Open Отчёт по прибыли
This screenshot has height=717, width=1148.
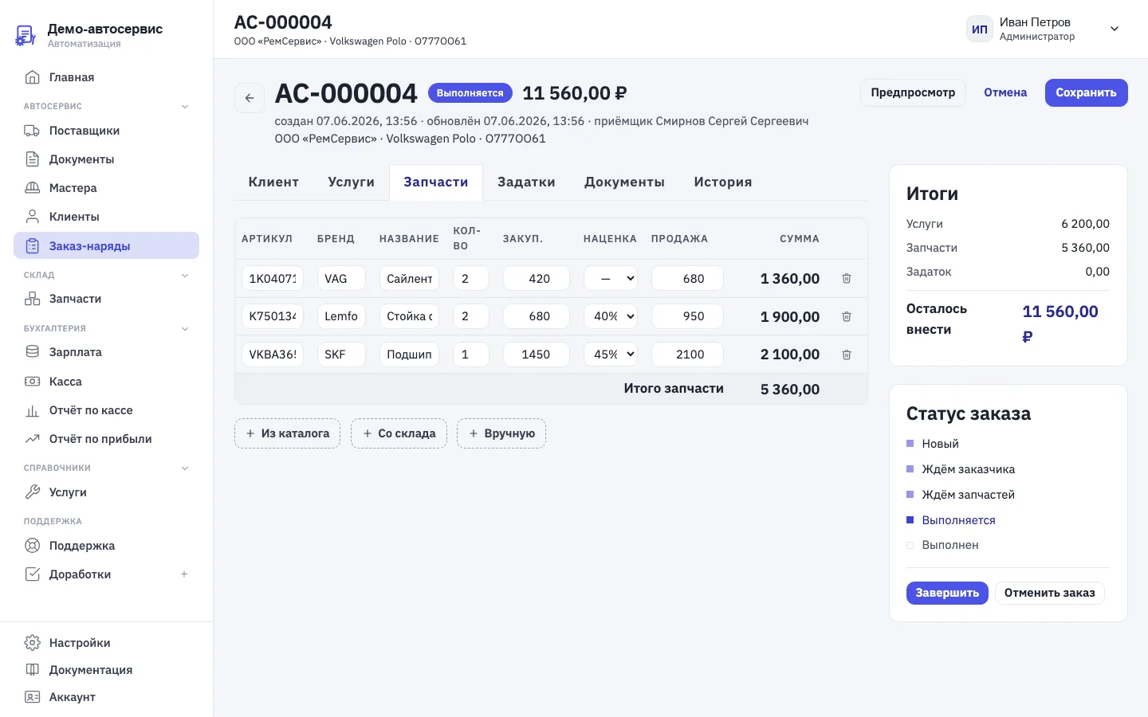click(106, 439)
